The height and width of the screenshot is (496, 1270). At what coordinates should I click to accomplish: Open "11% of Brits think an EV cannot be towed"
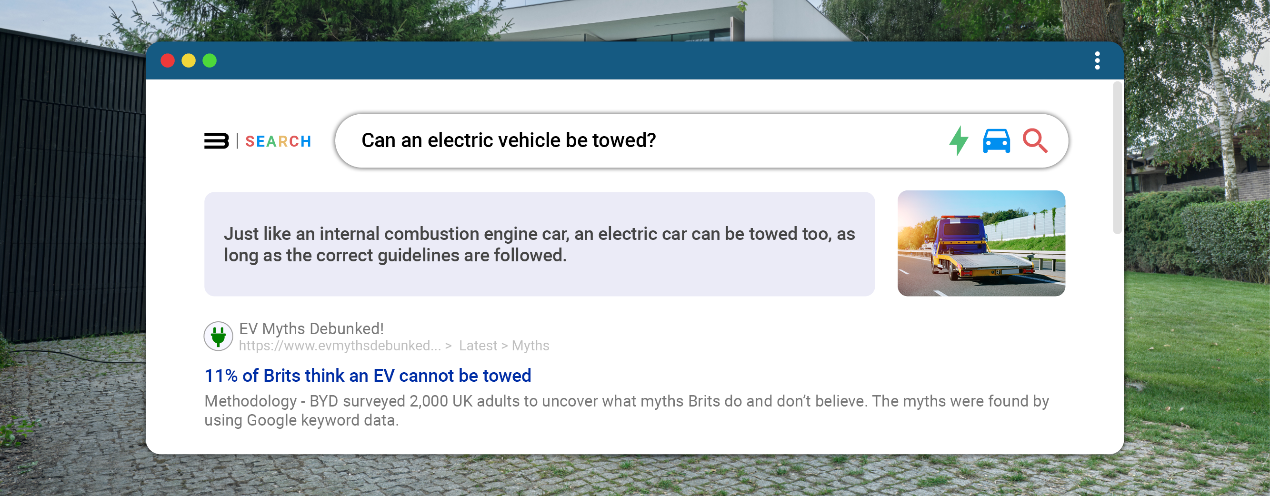pos(368,376)
